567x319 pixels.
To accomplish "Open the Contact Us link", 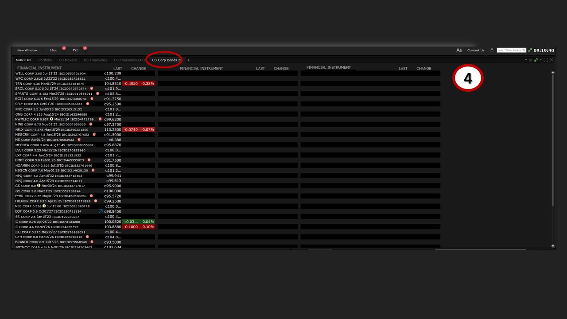I will click(476, 51).
